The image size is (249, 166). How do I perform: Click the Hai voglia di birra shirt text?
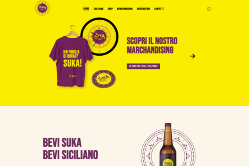(71, 54)
